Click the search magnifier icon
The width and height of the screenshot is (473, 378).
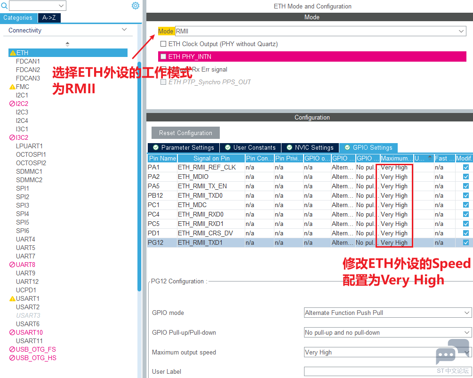click(4, 6)
